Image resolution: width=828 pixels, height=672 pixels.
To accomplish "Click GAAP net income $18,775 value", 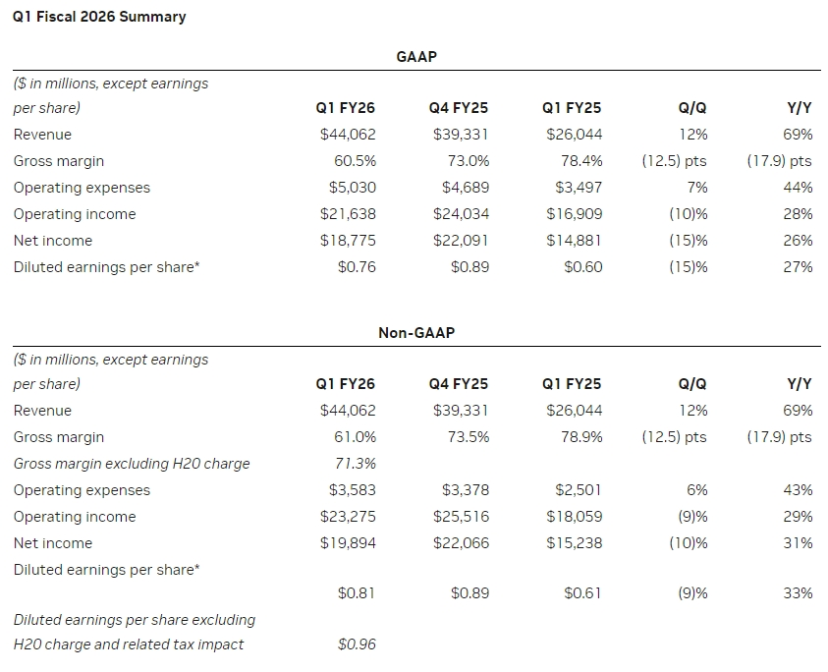I will click(348, 241).
